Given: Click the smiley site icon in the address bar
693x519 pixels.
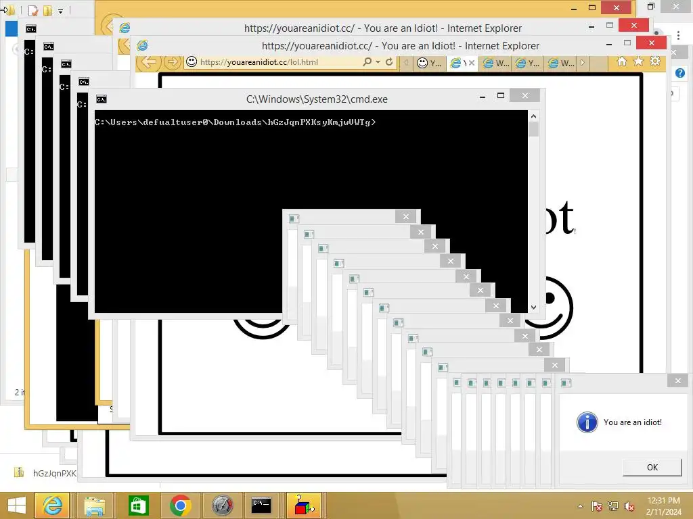Looking at the screenshot, I should (x=192, y=61).
